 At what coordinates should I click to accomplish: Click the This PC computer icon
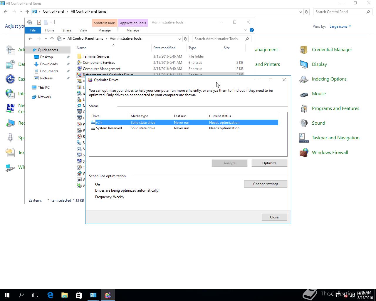point(34,88)
